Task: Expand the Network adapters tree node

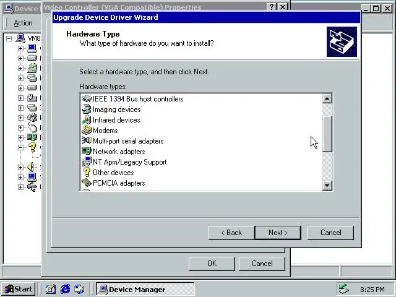Action: coord(20,137)
